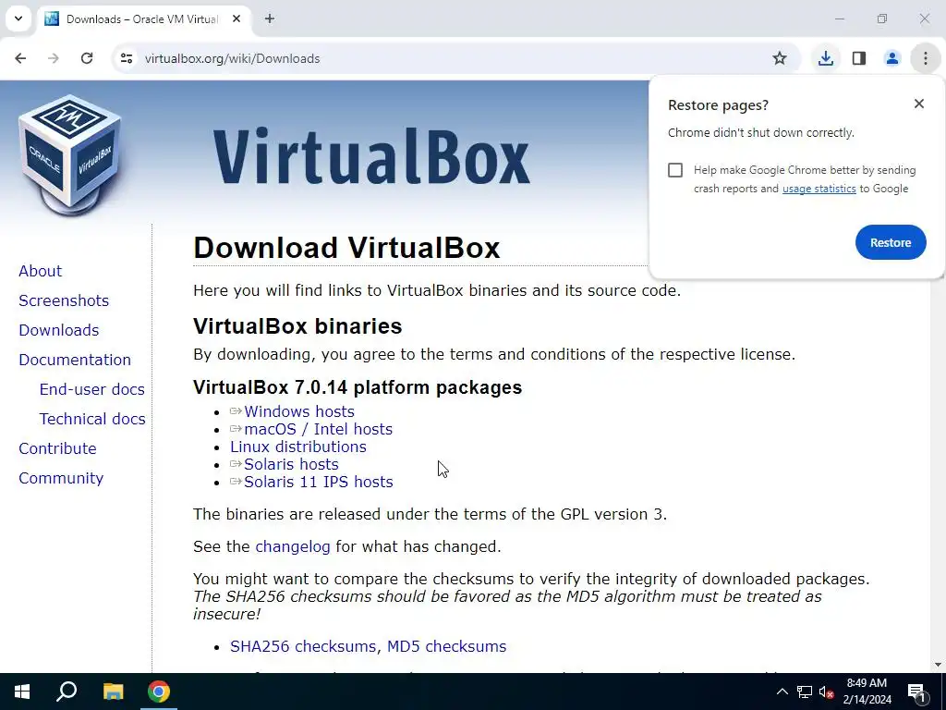Open Solaris 11 IPS hosts link
Screen dimensions: 946x710
[318, 482]
